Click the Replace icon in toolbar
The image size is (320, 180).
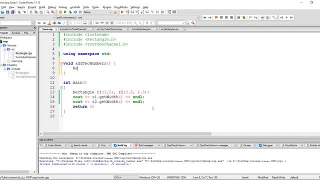[53, 12]
